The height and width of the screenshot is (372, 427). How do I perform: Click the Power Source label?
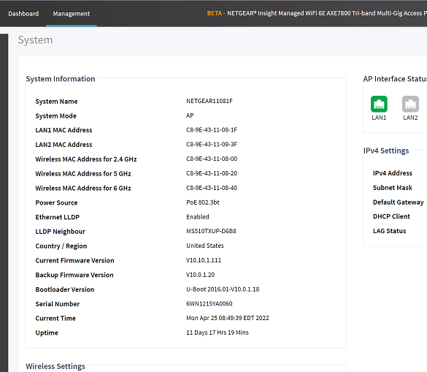(56, 202)
